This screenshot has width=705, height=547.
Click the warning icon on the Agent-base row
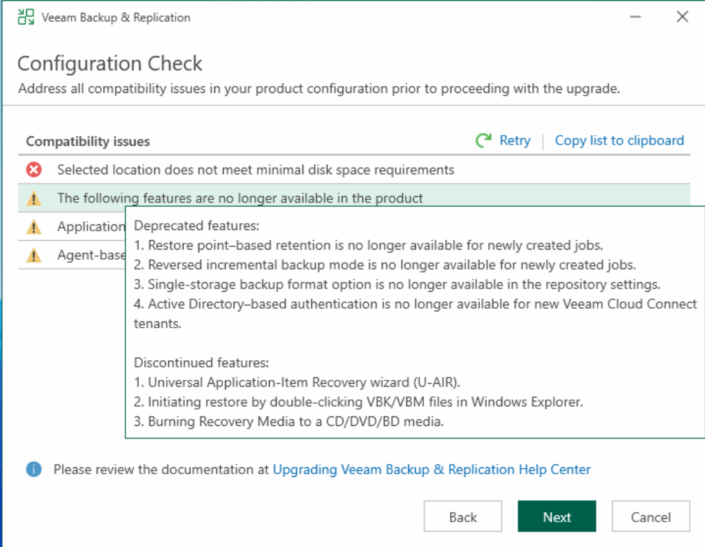pos(34,256)
